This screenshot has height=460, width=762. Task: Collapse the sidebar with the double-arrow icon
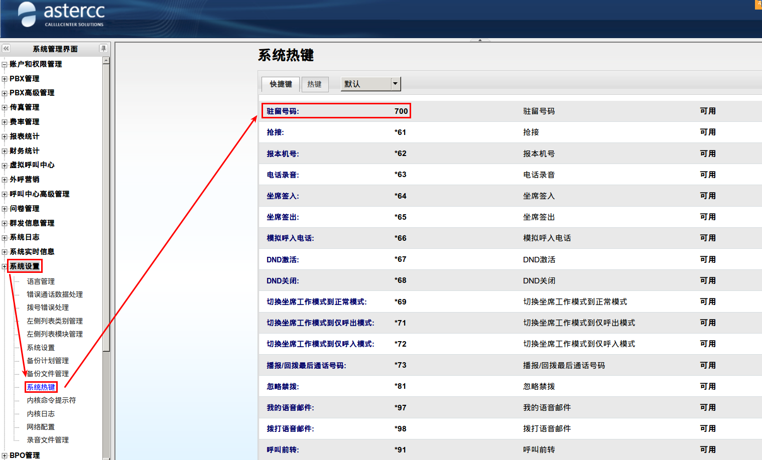6,49
